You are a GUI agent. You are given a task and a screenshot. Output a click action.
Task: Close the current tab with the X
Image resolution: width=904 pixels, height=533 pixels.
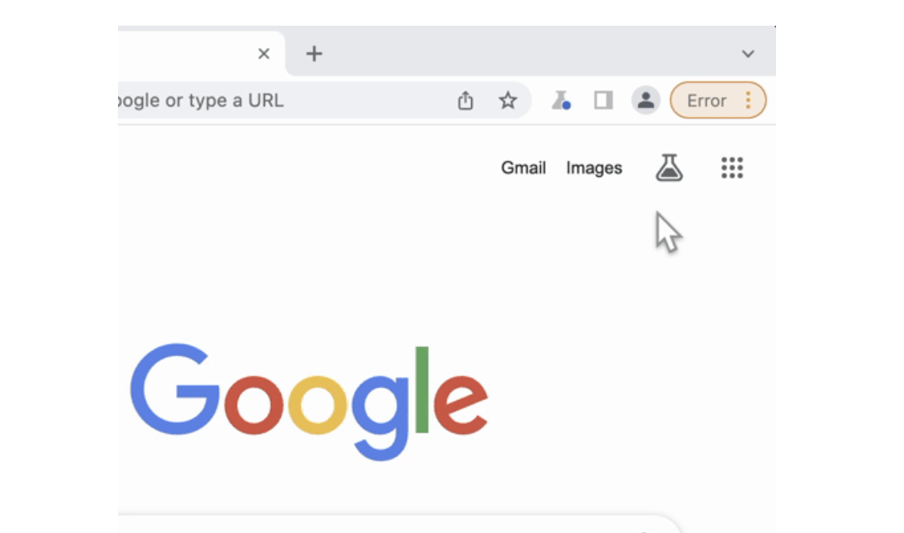click(263, 54)
